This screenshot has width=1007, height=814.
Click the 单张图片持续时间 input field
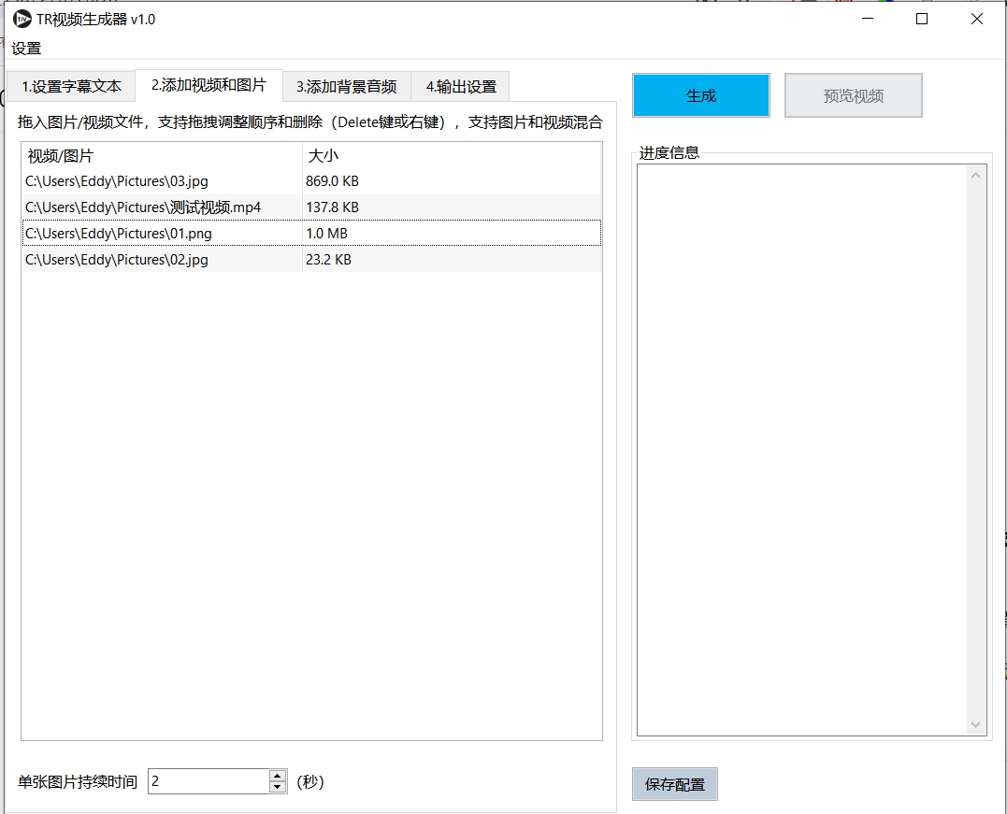coord(208,781)
